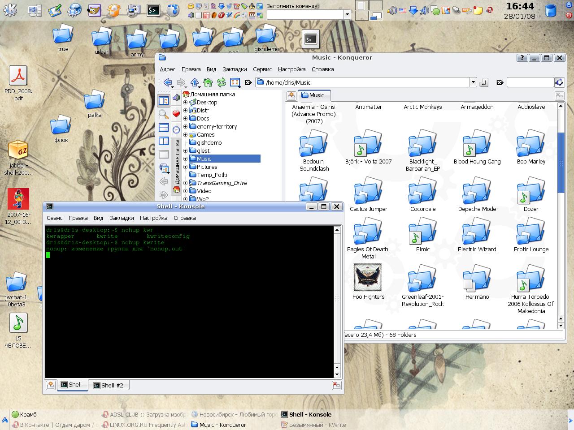Viewport: 574px width, 430px height.
Task: Open Konsole Сеанс menu
Action: [55, 218]
